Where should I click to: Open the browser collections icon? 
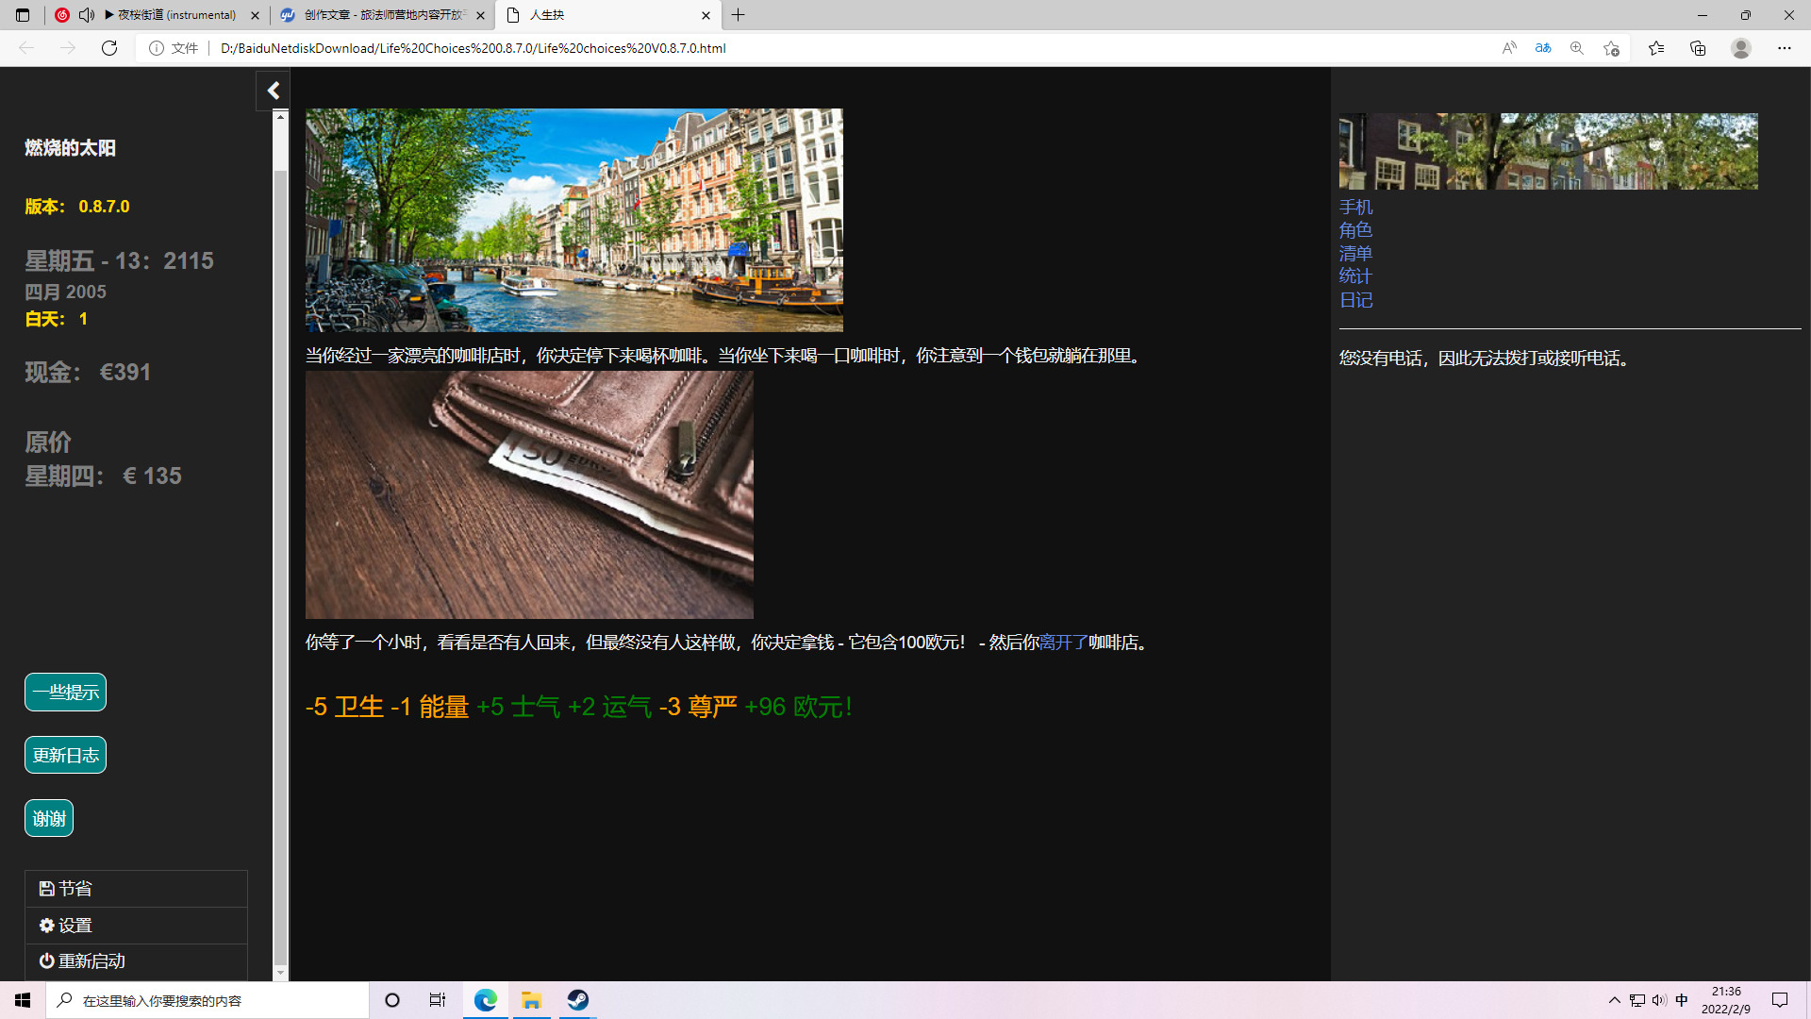[x=1698, y=48]
